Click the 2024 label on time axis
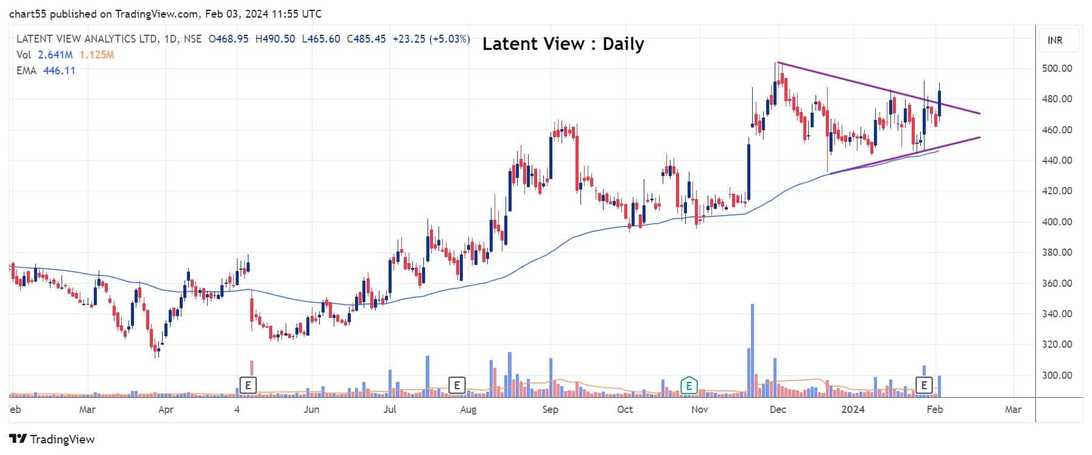 tap(853, 409)
